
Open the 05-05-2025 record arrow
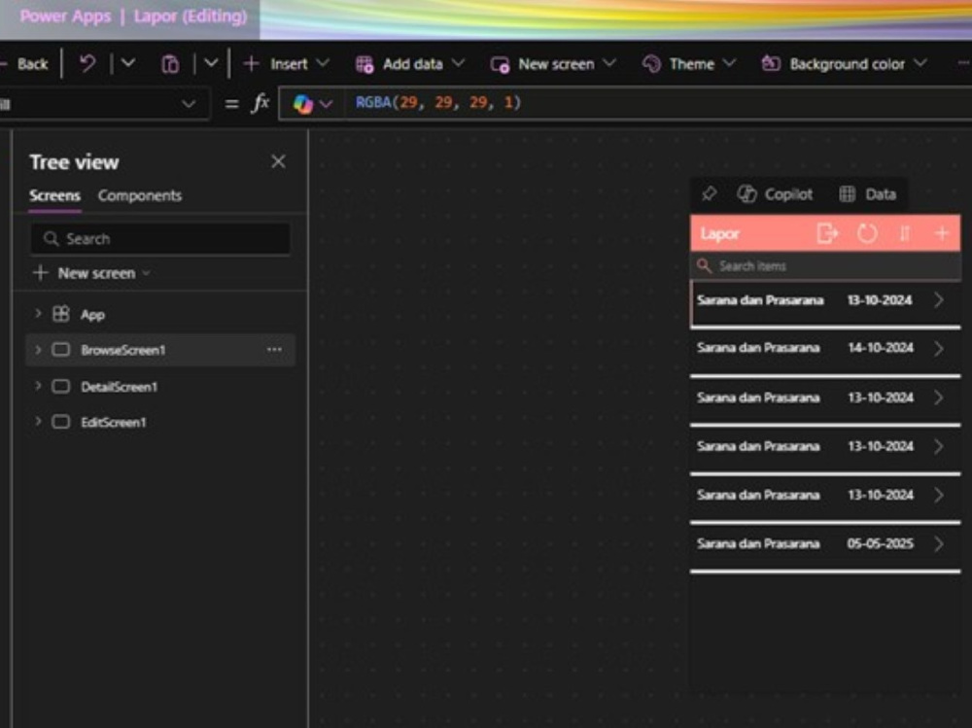tap(939, 544)
